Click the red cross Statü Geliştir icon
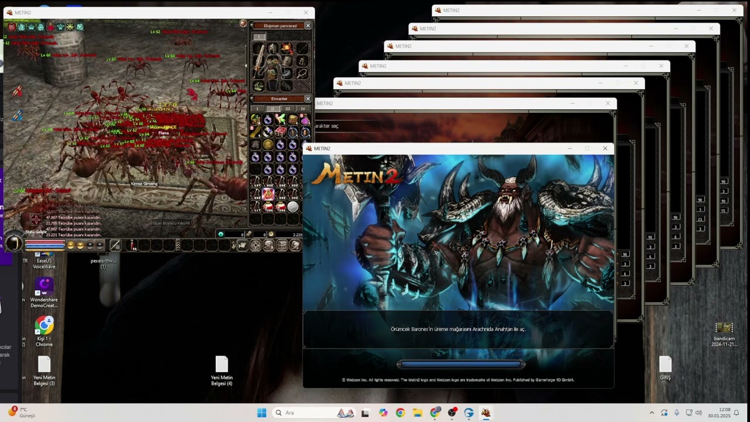This screenshot has height=422, width=750. pos(36,220)
